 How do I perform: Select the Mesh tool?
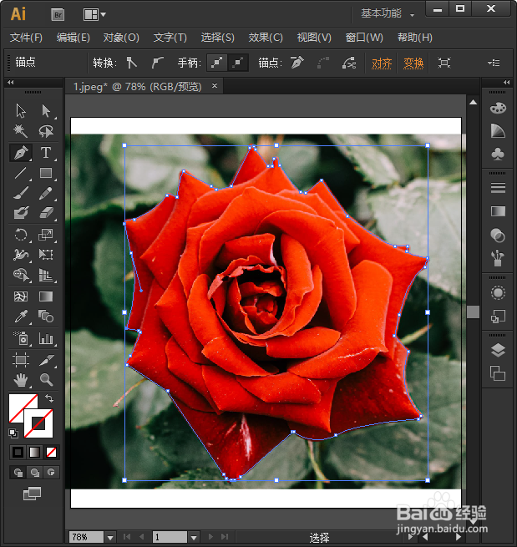21,296
